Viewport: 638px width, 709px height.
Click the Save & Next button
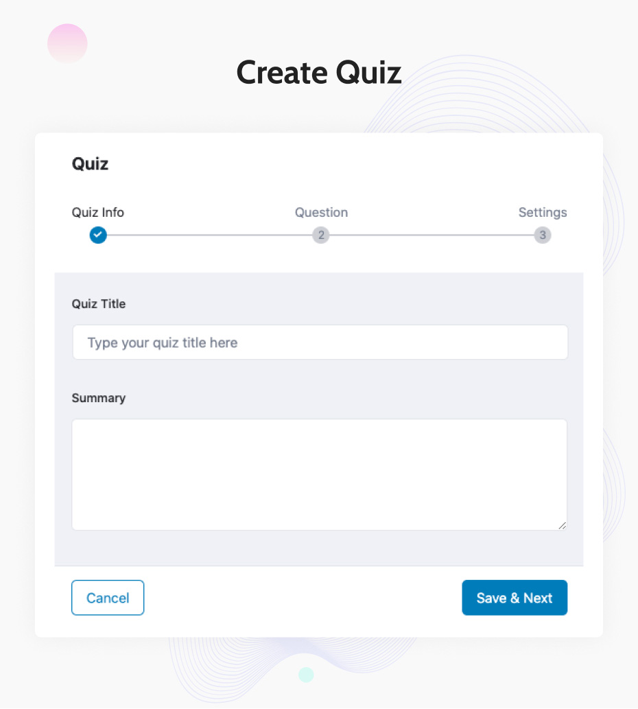515,598
